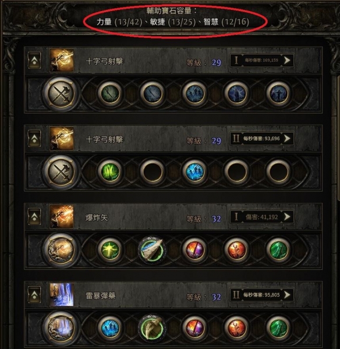This screenshot has width=340, height=349.
Task: Select the claw jewel gem in 雷暴彈藥 row
Action: [x=152, y=328]
